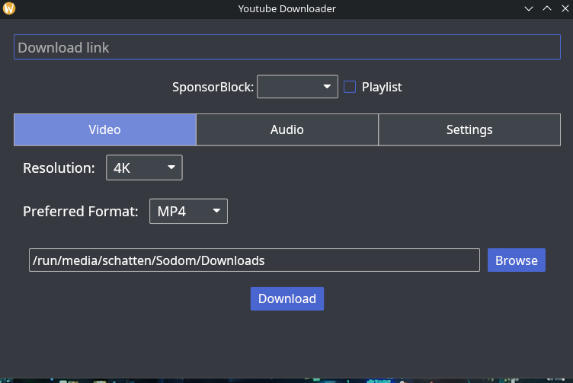Open the Settings tab
This screenshot has height=383, width=573.
469,129
